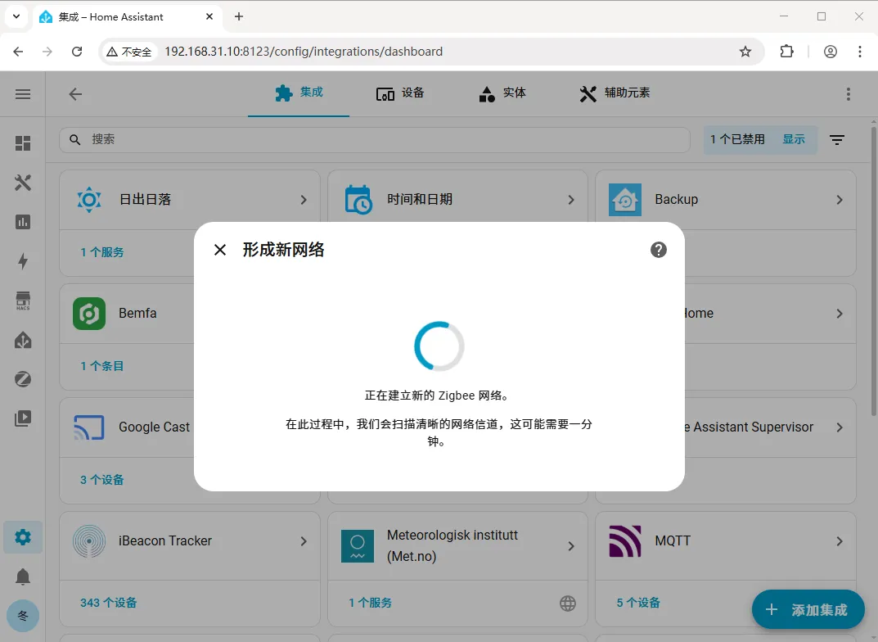Open 343 个设备 under iBeacon Tracker
Image resolution: width=878 pixels, height=642 pixels.
pyautogui.click(x=108, y=603)
